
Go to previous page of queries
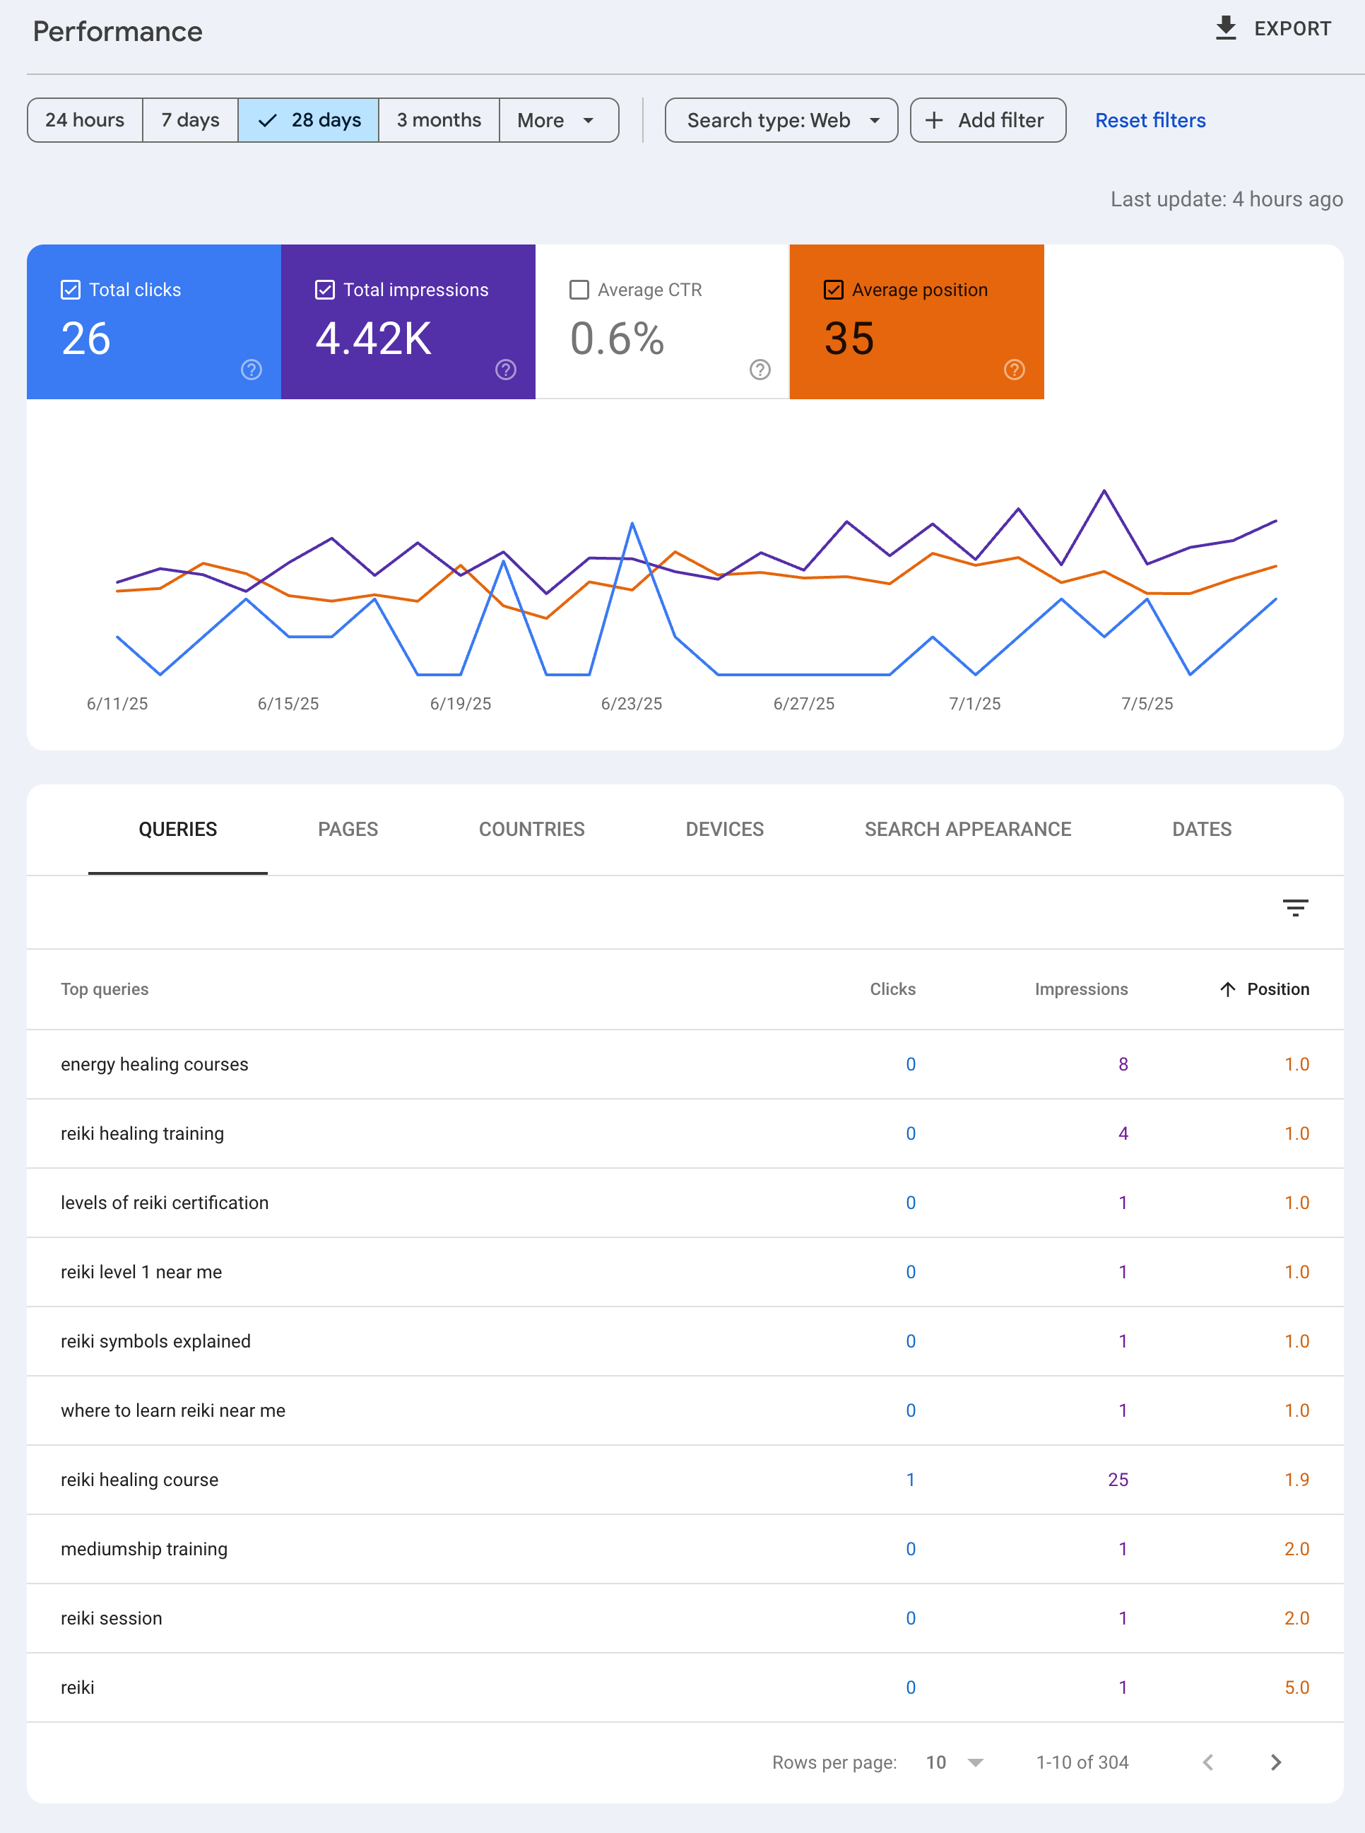click(1208, 1762)
